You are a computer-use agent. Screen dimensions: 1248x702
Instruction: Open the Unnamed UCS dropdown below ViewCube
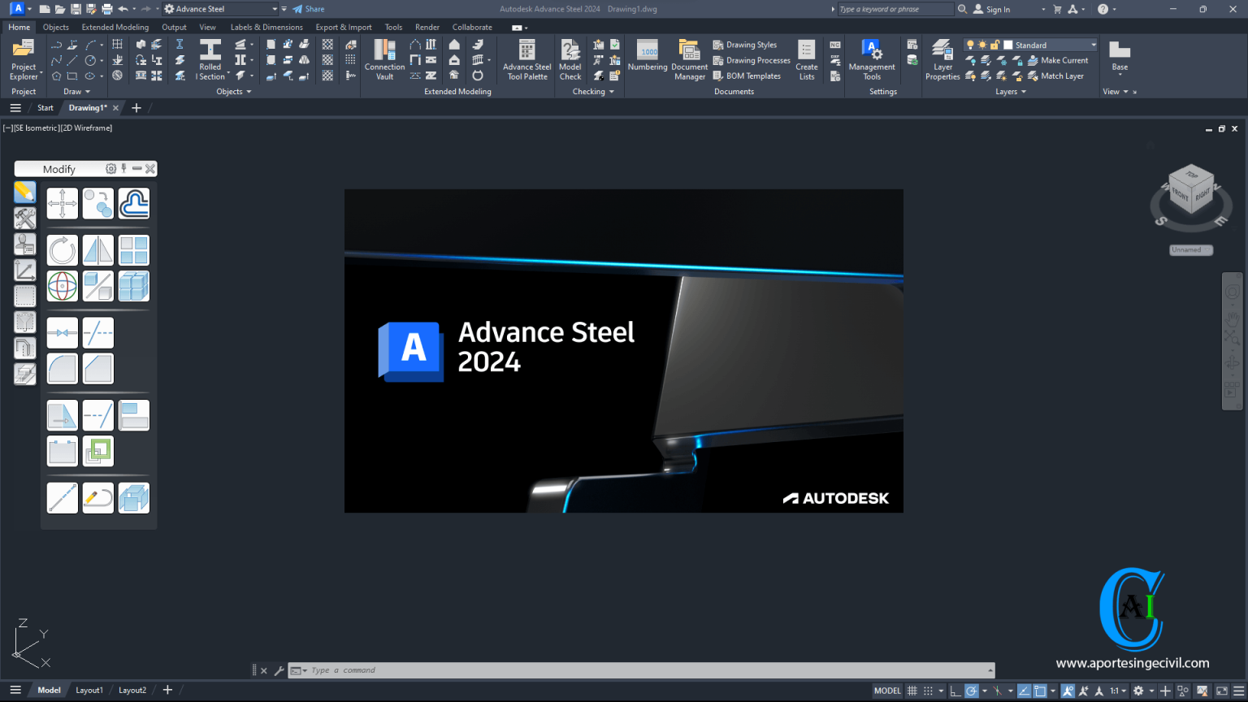[1191, 249]
